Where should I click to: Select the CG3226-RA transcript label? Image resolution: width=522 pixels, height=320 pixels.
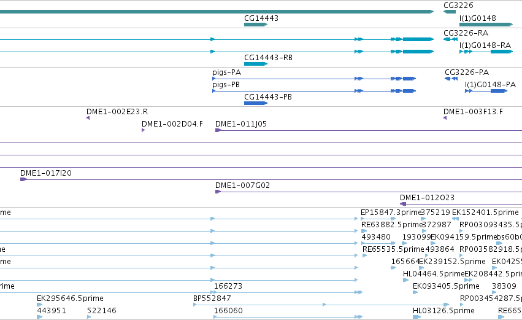click(466, 33)
